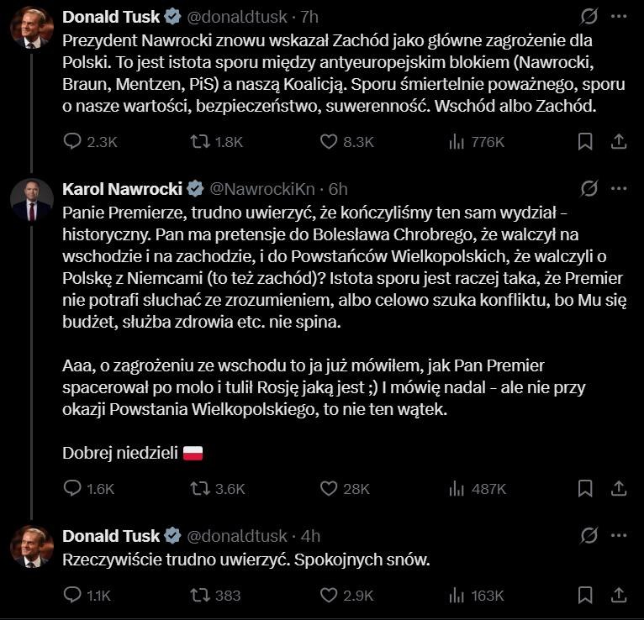The width and height of the screenshot is (644, 620).
Task: Like Donald Tusk's first post
Action: [330, 142]
